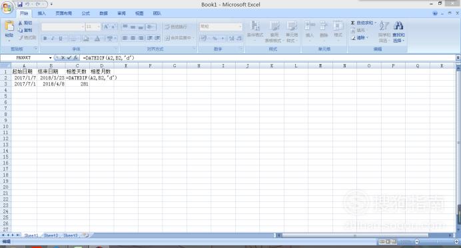Open the 填充 (Fill) dropdown
Viewport: 461px width, 248px height.
pyautogui.click(x=358, y=30)
